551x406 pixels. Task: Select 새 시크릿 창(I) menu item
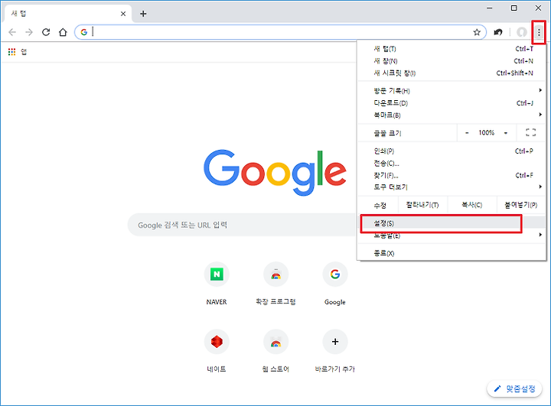452,73
